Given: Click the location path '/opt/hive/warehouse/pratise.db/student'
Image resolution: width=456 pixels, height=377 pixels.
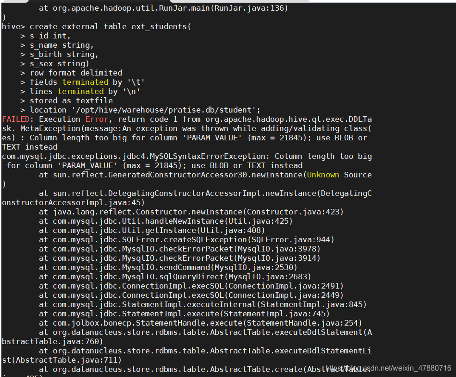Looking at the screenshot, I should point(164,110).
